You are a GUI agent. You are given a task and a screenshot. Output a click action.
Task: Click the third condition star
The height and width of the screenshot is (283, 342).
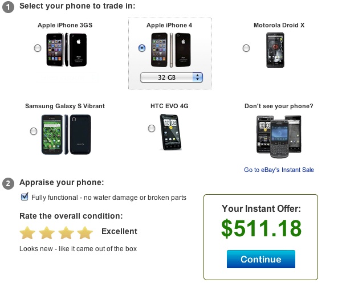coord(66,232)
